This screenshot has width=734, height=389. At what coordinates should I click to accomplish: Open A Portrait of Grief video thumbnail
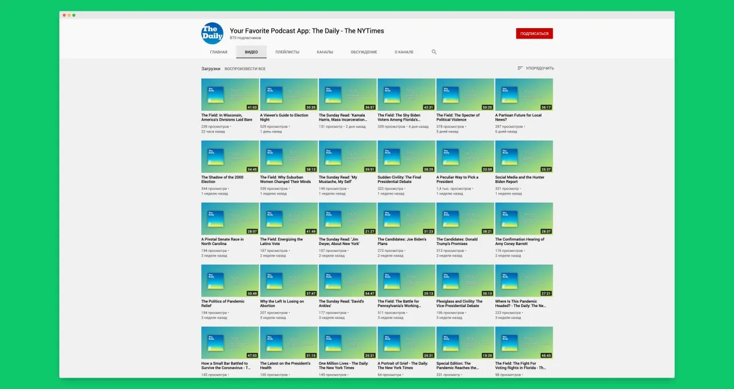tap(407, 343)
